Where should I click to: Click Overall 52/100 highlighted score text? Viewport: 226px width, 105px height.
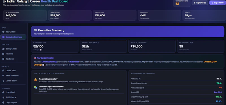210,62
